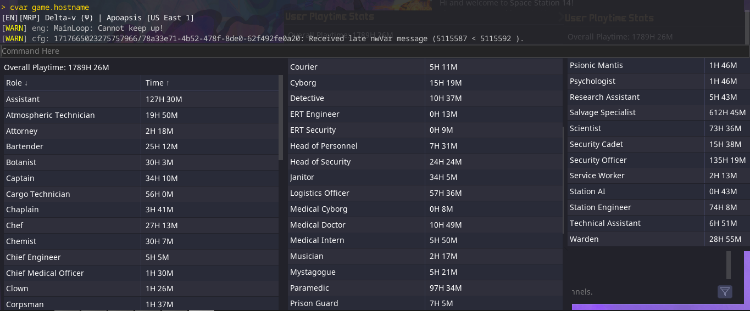Click the Station Engineer entry
750x311 pixels.
point(600,207)
